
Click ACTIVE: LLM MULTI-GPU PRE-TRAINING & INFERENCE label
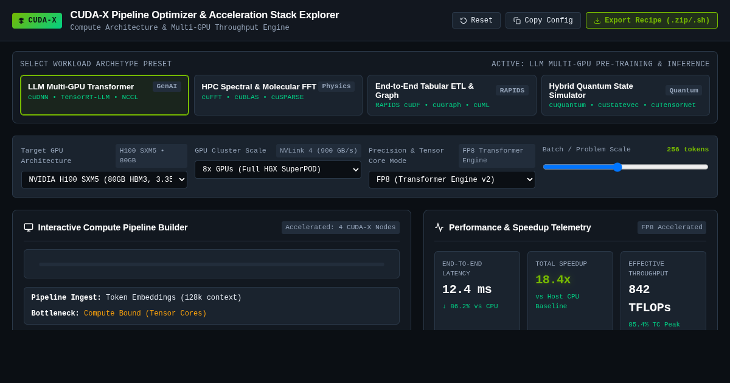(x=601, y=64)
